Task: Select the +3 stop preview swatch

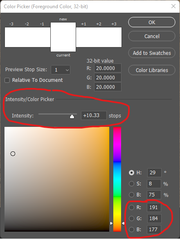Action: (114, 37)
